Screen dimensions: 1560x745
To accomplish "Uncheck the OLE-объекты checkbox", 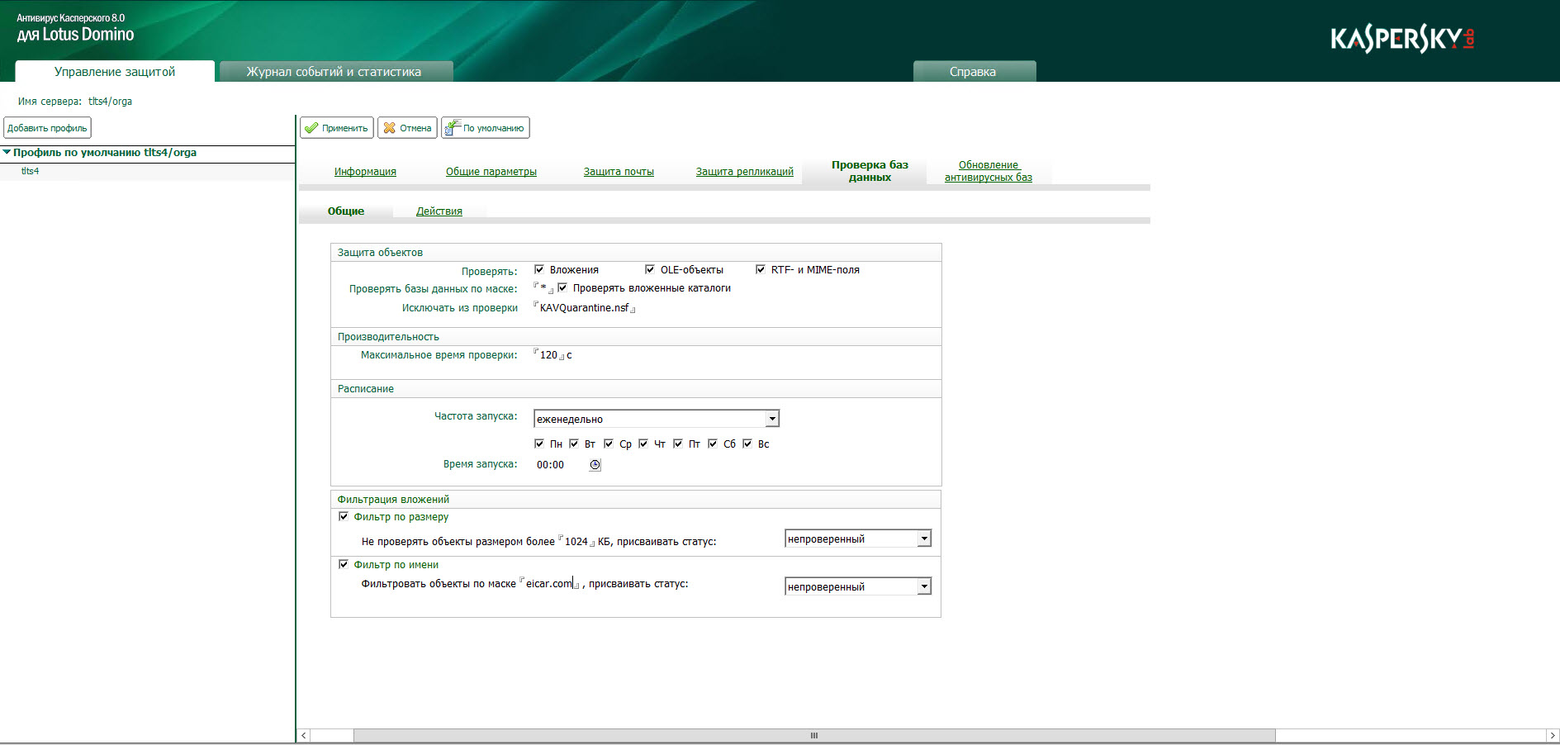I will 650,269.
